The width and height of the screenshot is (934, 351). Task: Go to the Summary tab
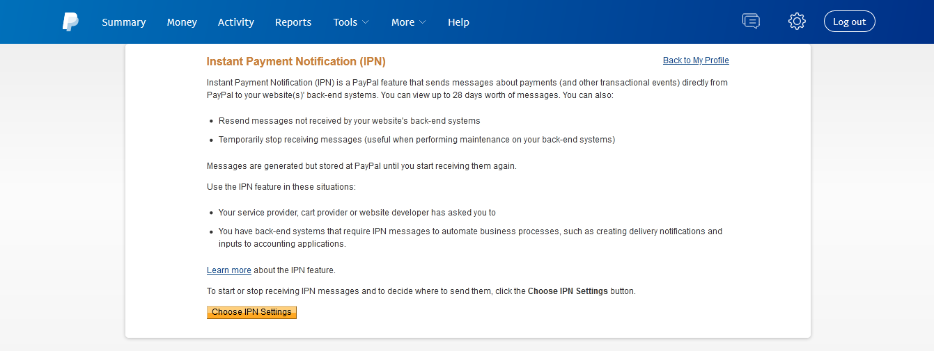(124, 22)
